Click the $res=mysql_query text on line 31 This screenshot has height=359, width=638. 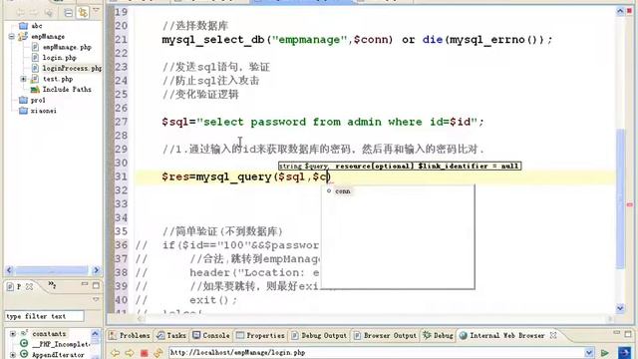coord(216,177)
